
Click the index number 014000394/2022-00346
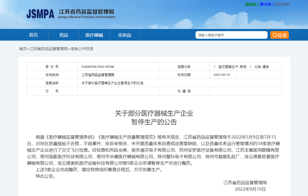98,67
